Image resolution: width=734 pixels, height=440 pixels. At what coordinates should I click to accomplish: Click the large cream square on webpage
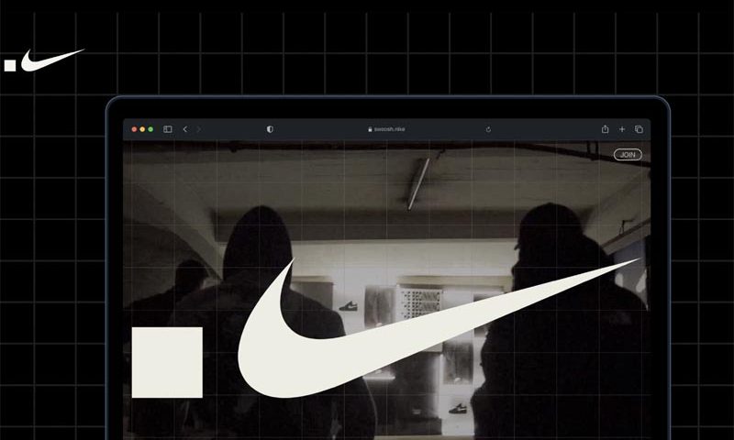click(x=167, y=362)
